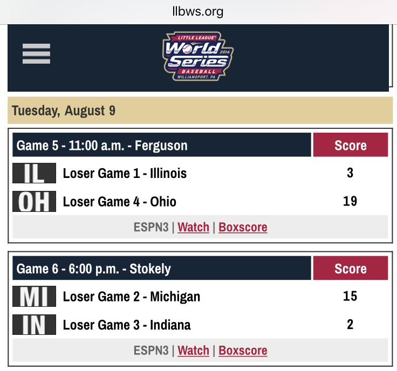The height and width of the screenshot is (371, 397).
Task: Select the Loser Game 3 - Indiana row
Action: (200, 325)
